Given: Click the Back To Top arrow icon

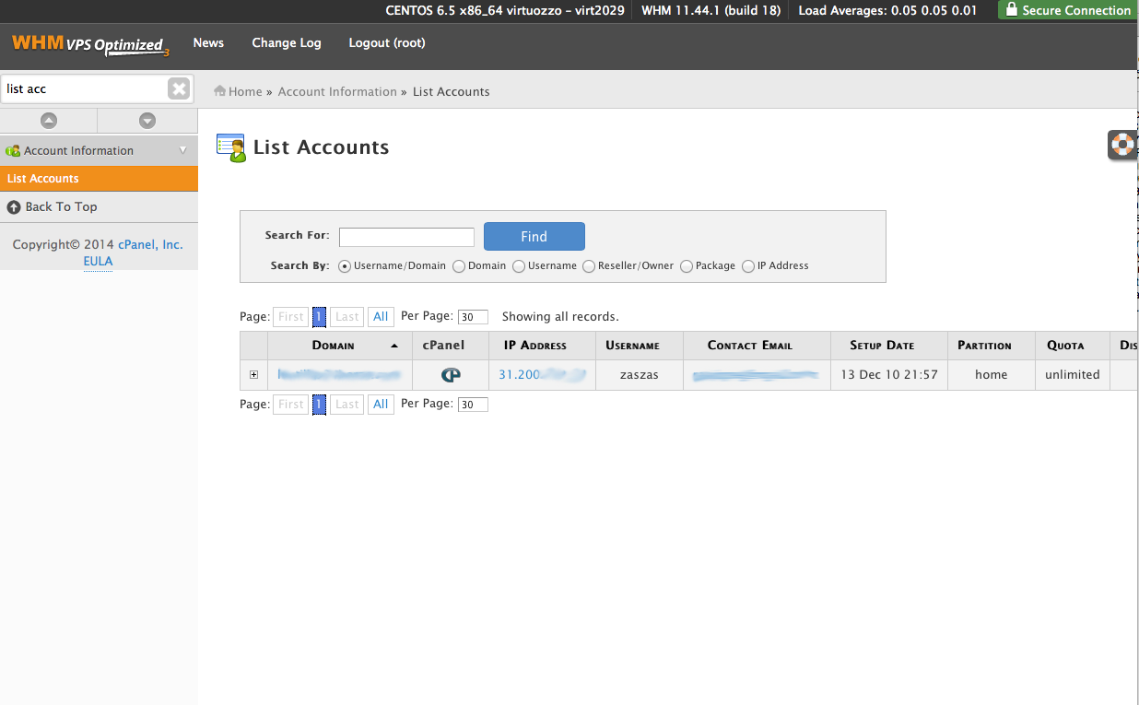Looking at the screenshot, I should coord(14,207).
